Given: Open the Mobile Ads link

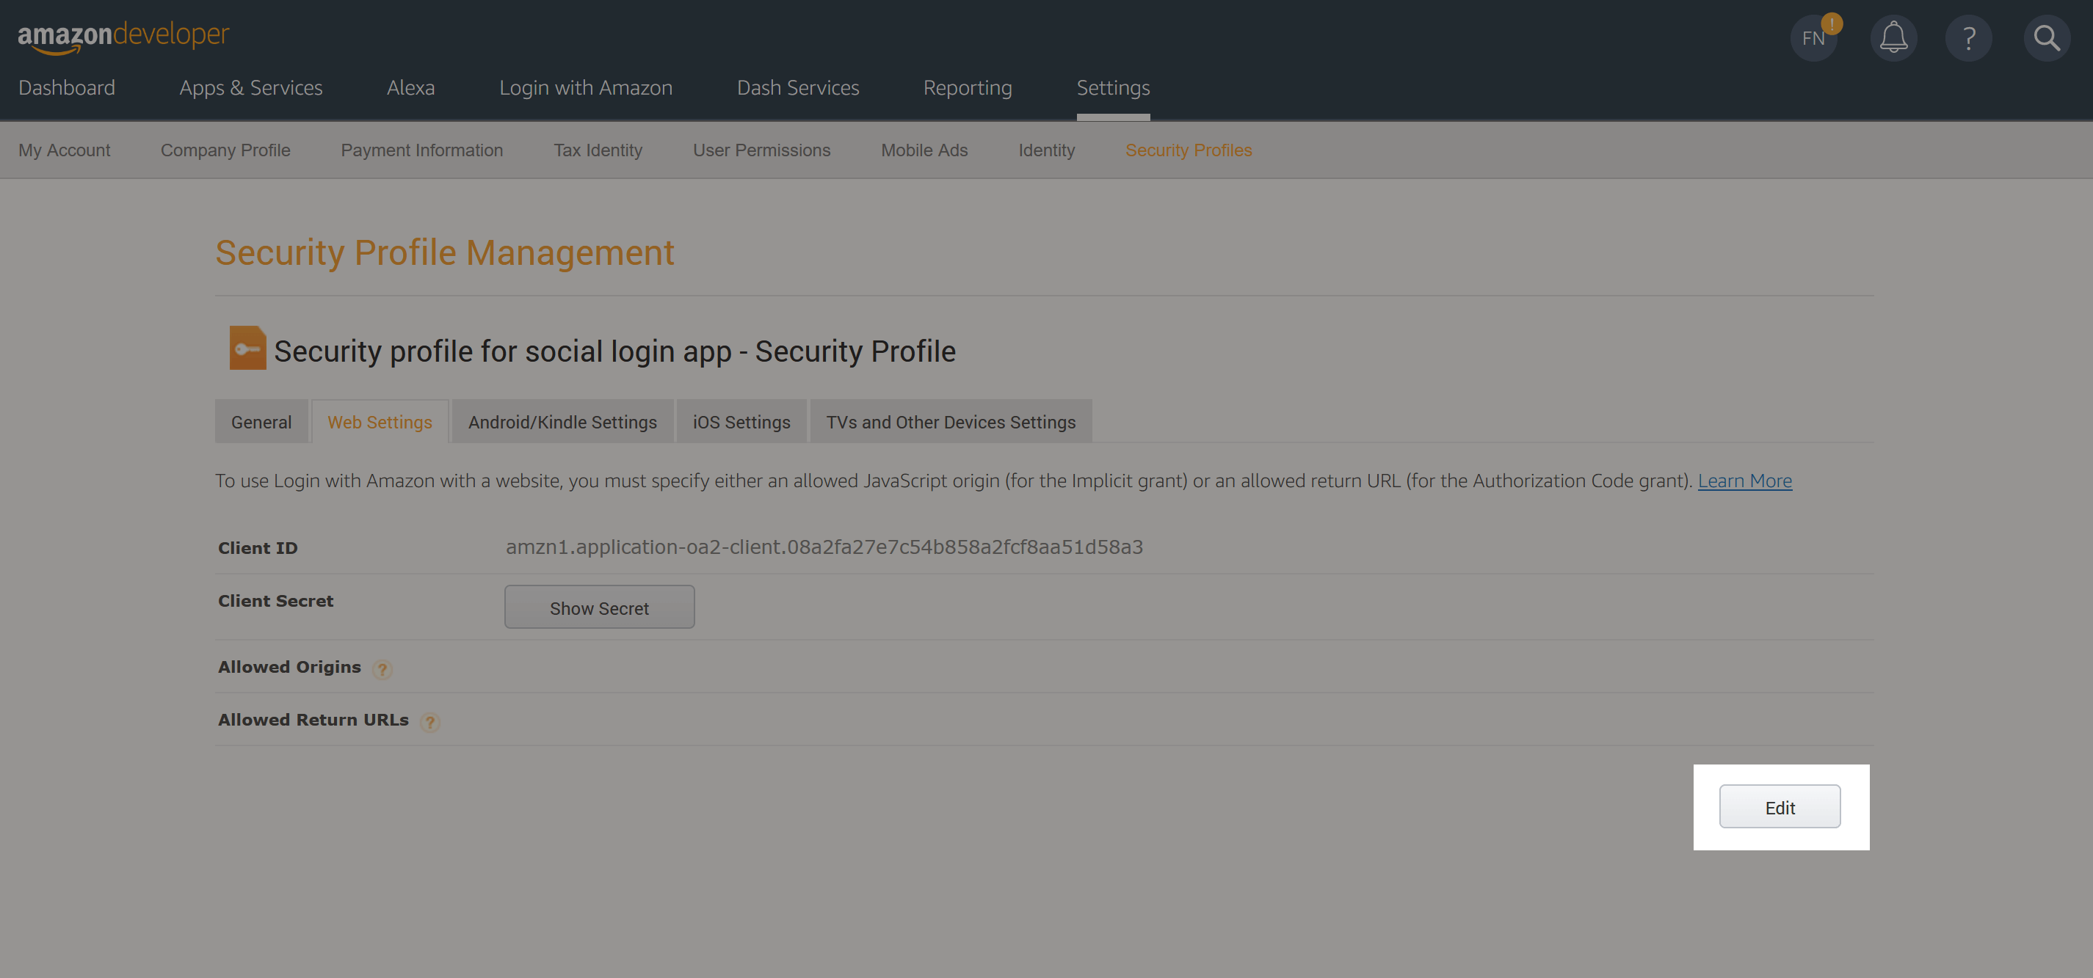Looking at the screenshot, I should [924, 150].
